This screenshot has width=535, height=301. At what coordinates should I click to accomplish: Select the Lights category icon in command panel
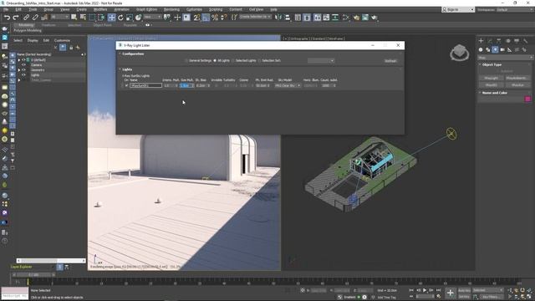[495, 50]
